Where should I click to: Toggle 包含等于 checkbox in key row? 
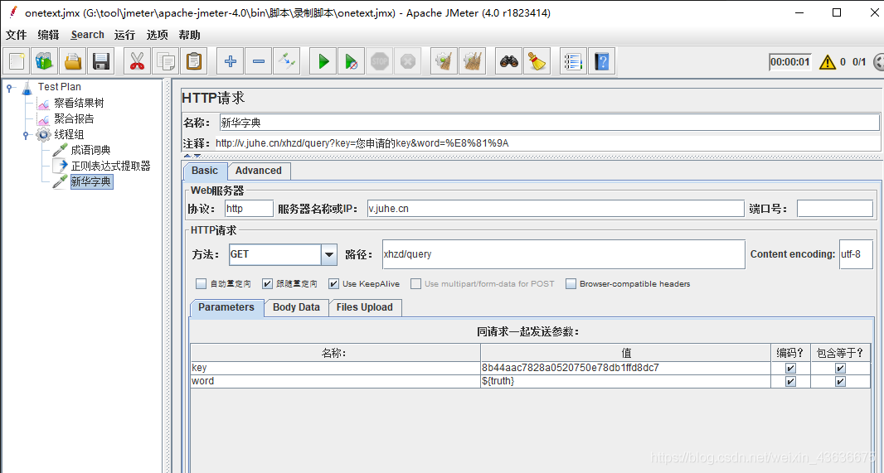841,369
